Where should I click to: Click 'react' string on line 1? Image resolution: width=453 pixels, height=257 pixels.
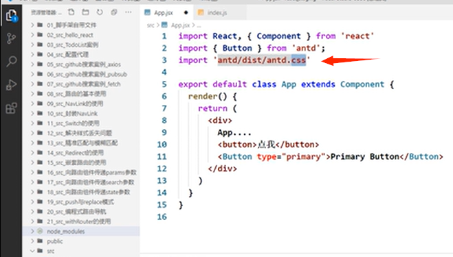pyautogui.click(x=357, y=36)
